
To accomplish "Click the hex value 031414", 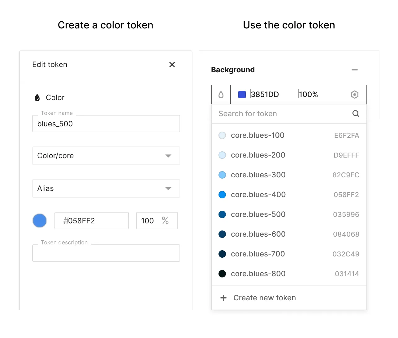I will pos(347,274).
